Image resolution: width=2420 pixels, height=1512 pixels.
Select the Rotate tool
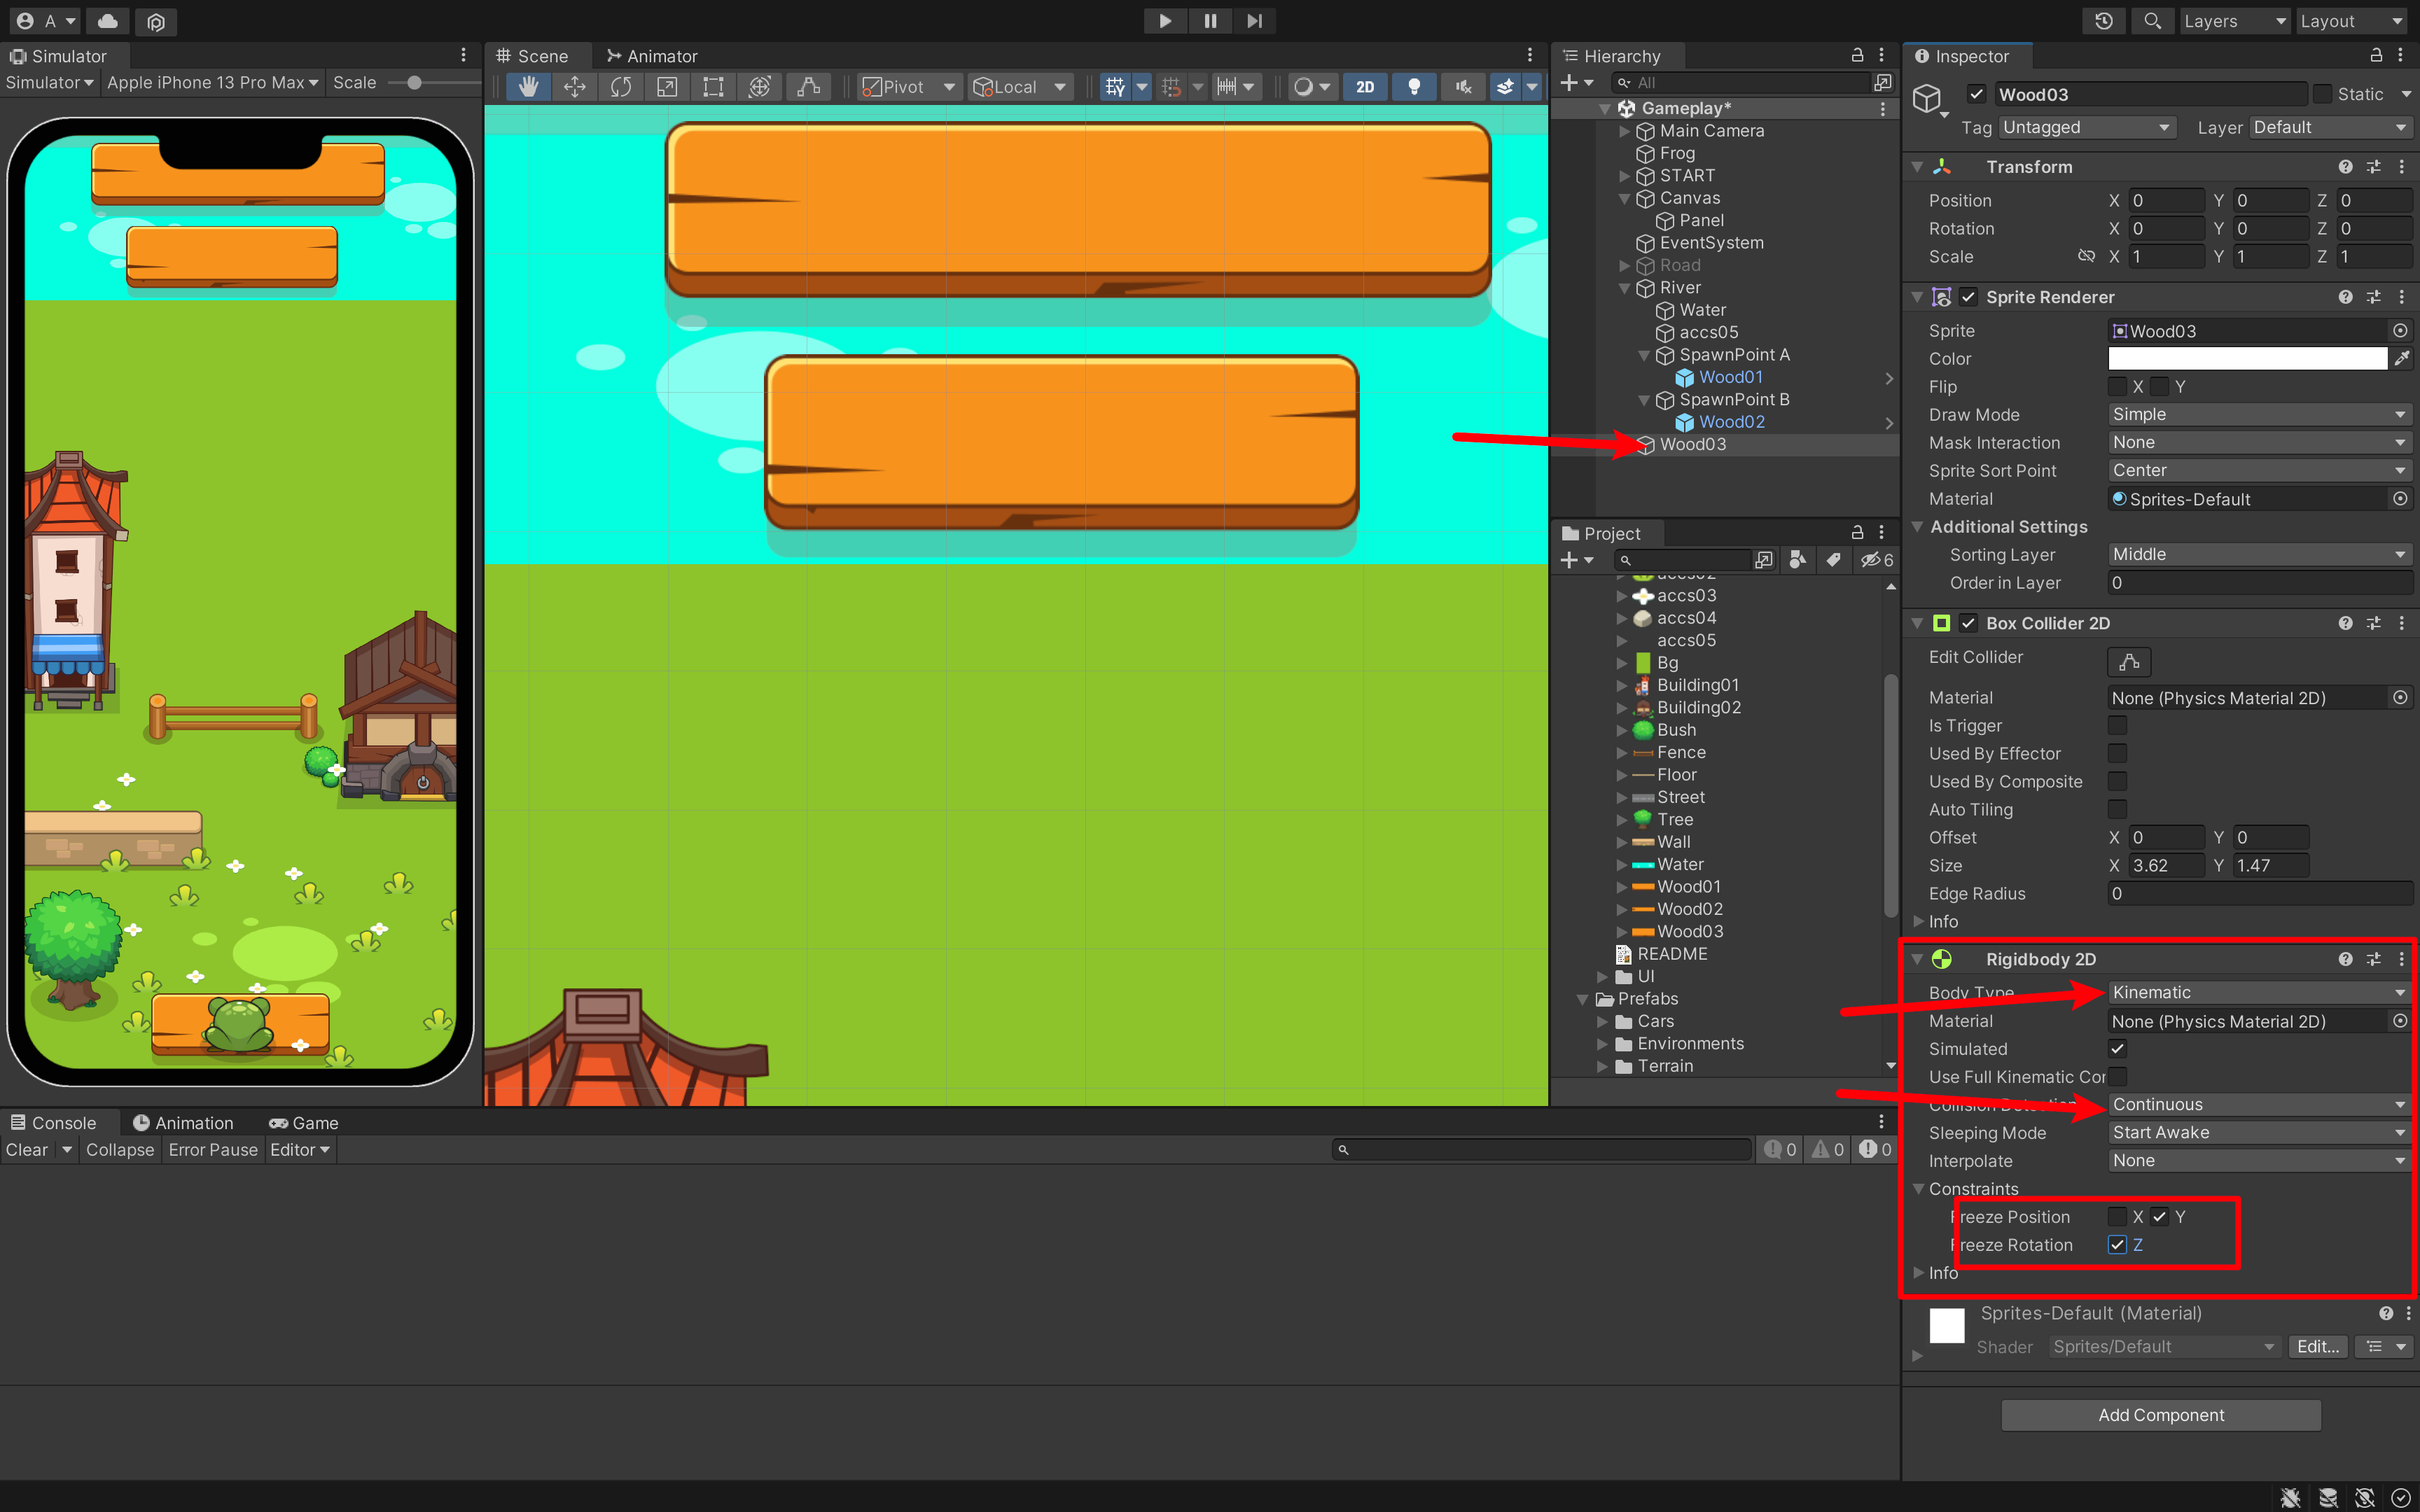tap(621, 87)
